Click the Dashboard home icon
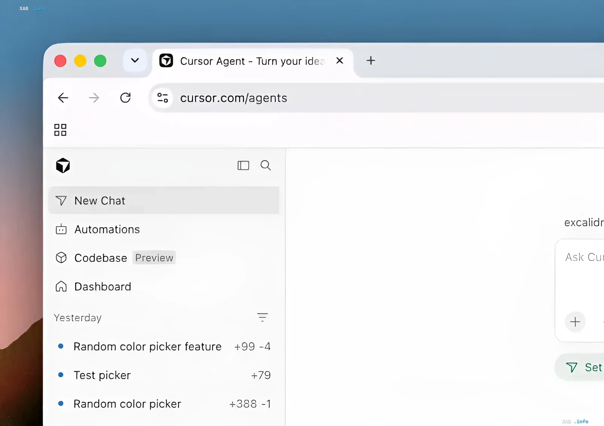 point(61,287)
